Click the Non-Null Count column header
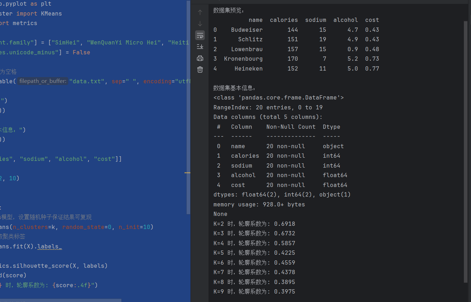Image resolution: width=471 pixels, height=302 pixels. coord(291,127)
